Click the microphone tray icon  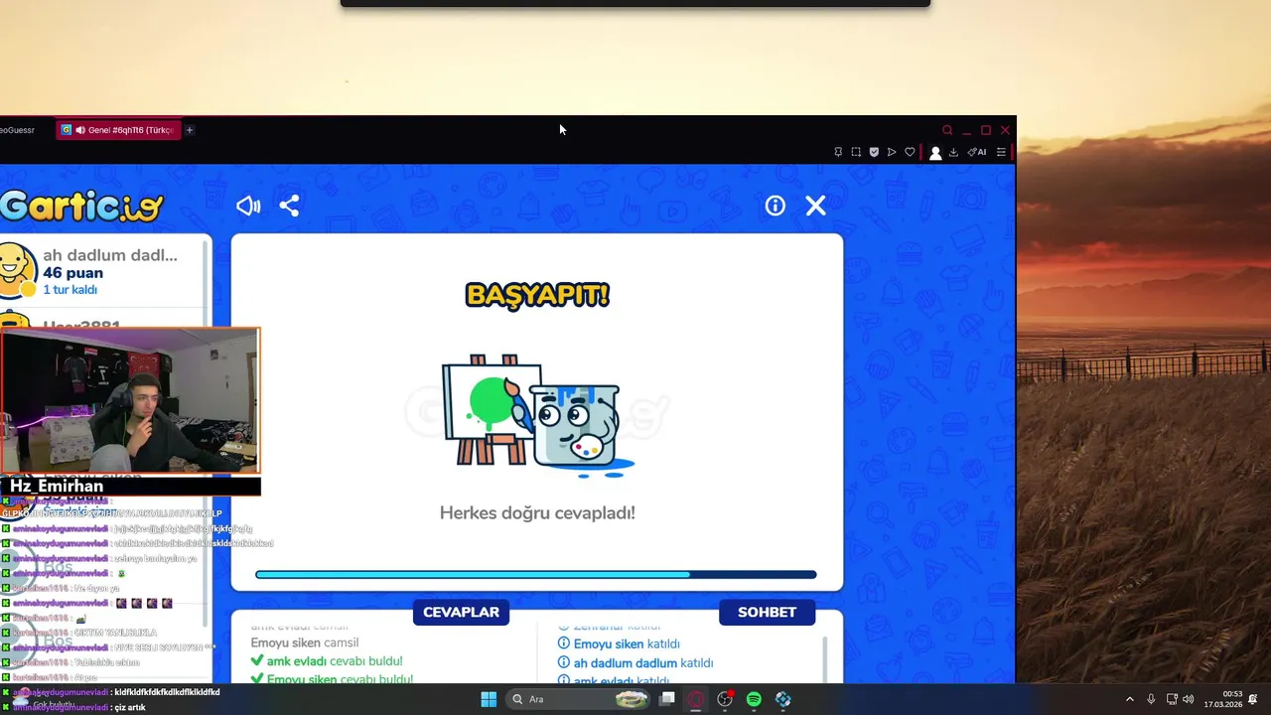[1151, 699]
